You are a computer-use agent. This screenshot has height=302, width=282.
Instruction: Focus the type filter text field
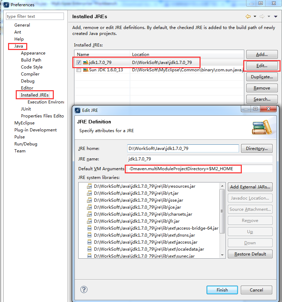35,16
